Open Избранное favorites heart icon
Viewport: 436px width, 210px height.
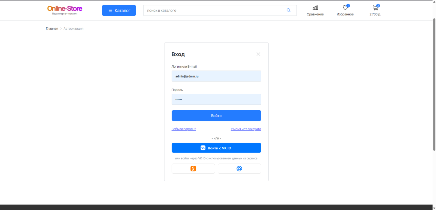coord(345,8)
